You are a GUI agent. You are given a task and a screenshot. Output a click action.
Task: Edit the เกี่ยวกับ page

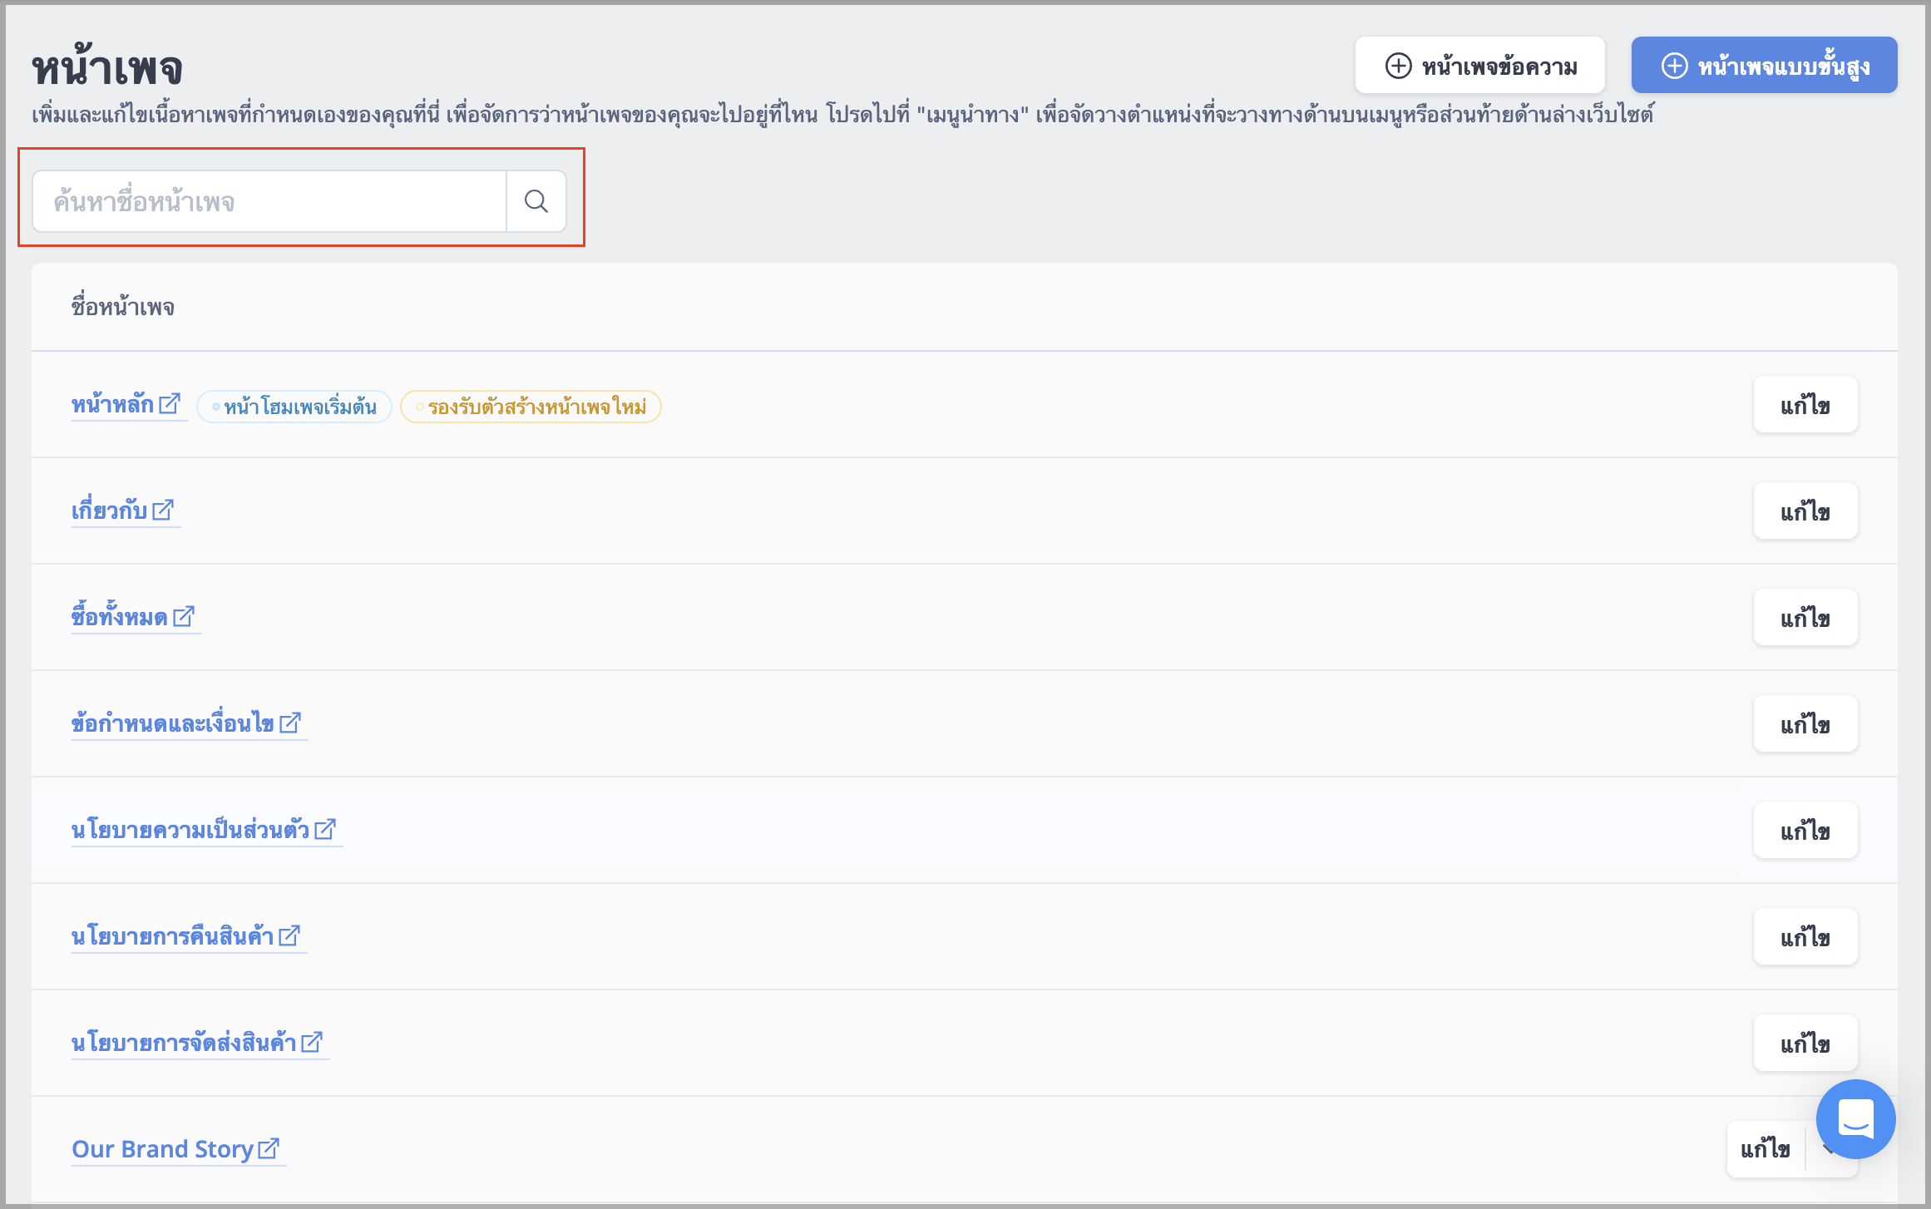1805,511
